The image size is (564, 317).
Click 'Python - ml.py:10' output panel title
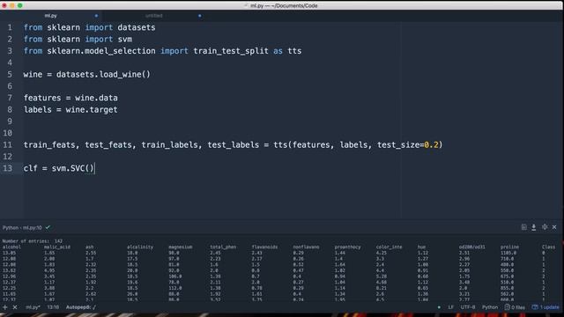22,227
